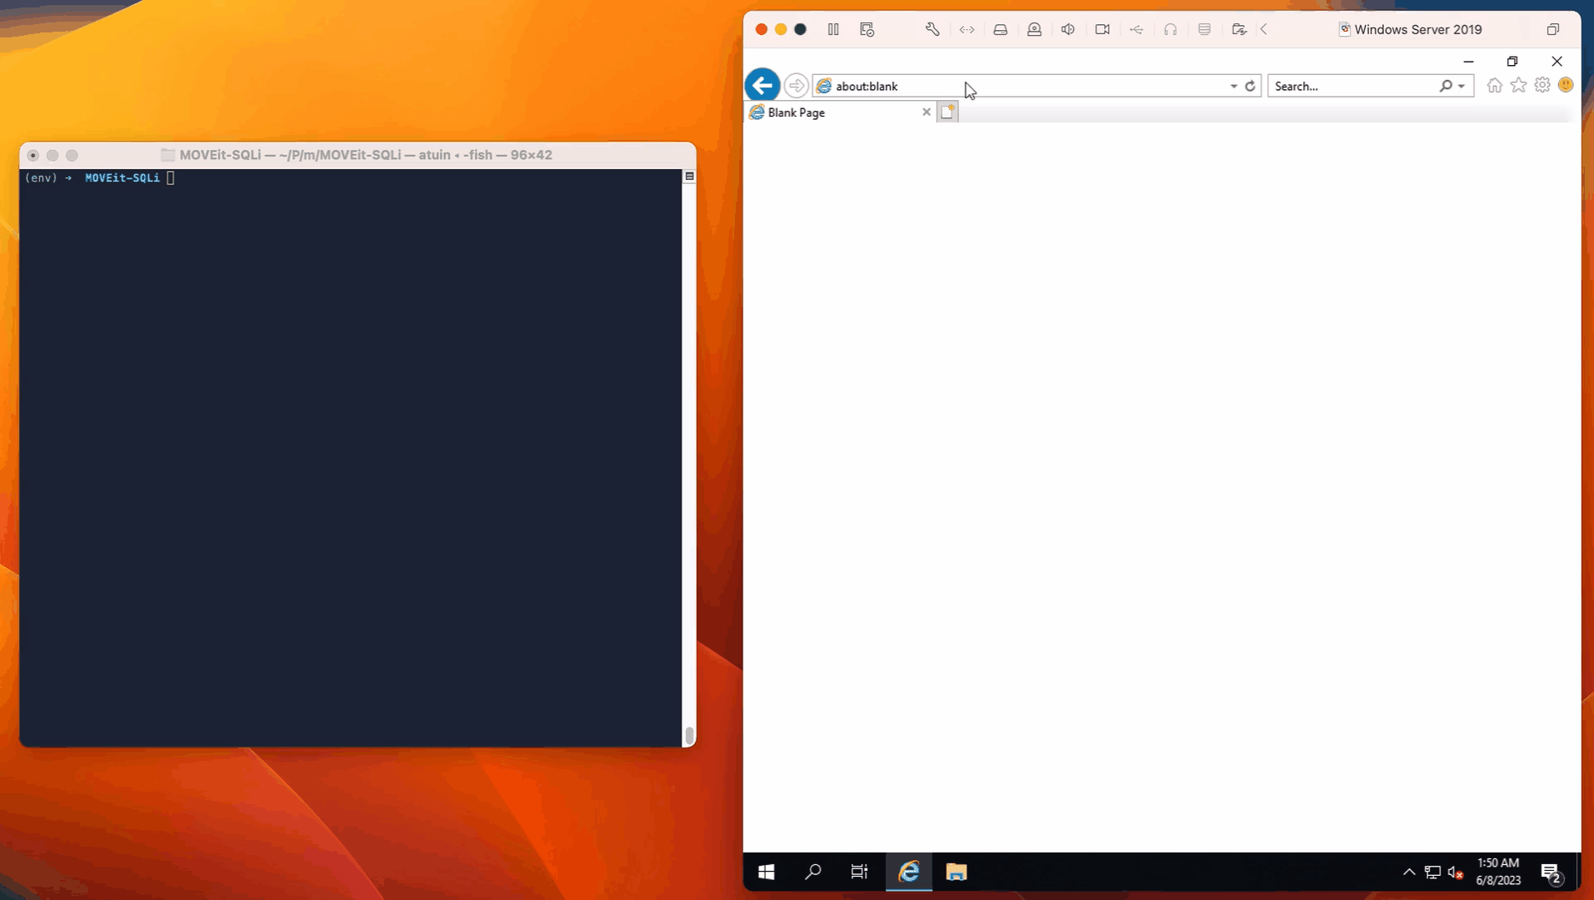Open Internet Explorer Tools gear menu

[x=1542, y=85]
